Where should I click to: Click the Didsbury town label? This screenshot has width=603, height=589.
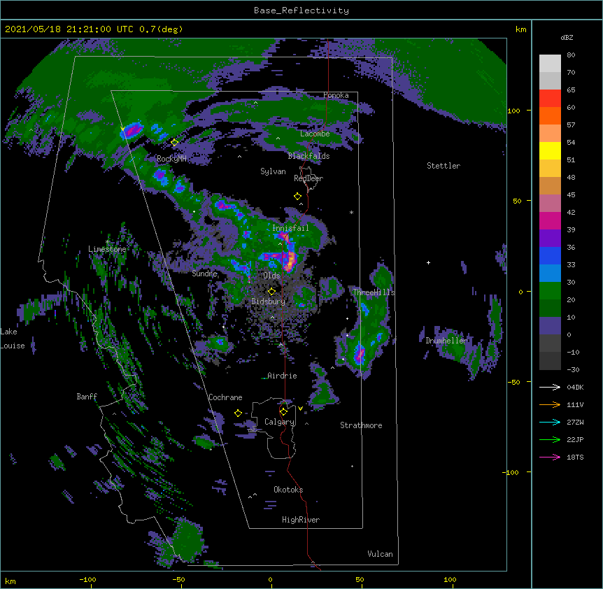click(269, 301)
